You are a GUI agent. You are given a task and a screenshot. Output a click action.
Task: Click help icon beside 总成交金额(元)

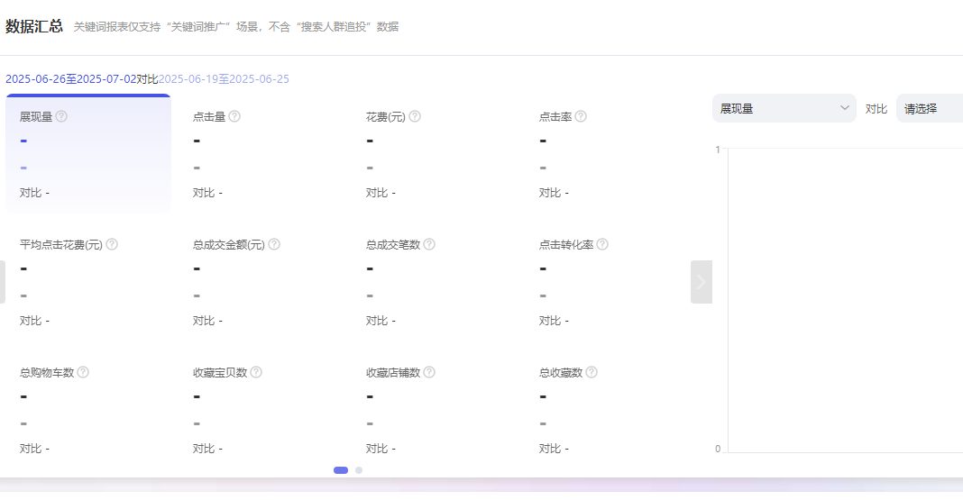tap(274, 244)
